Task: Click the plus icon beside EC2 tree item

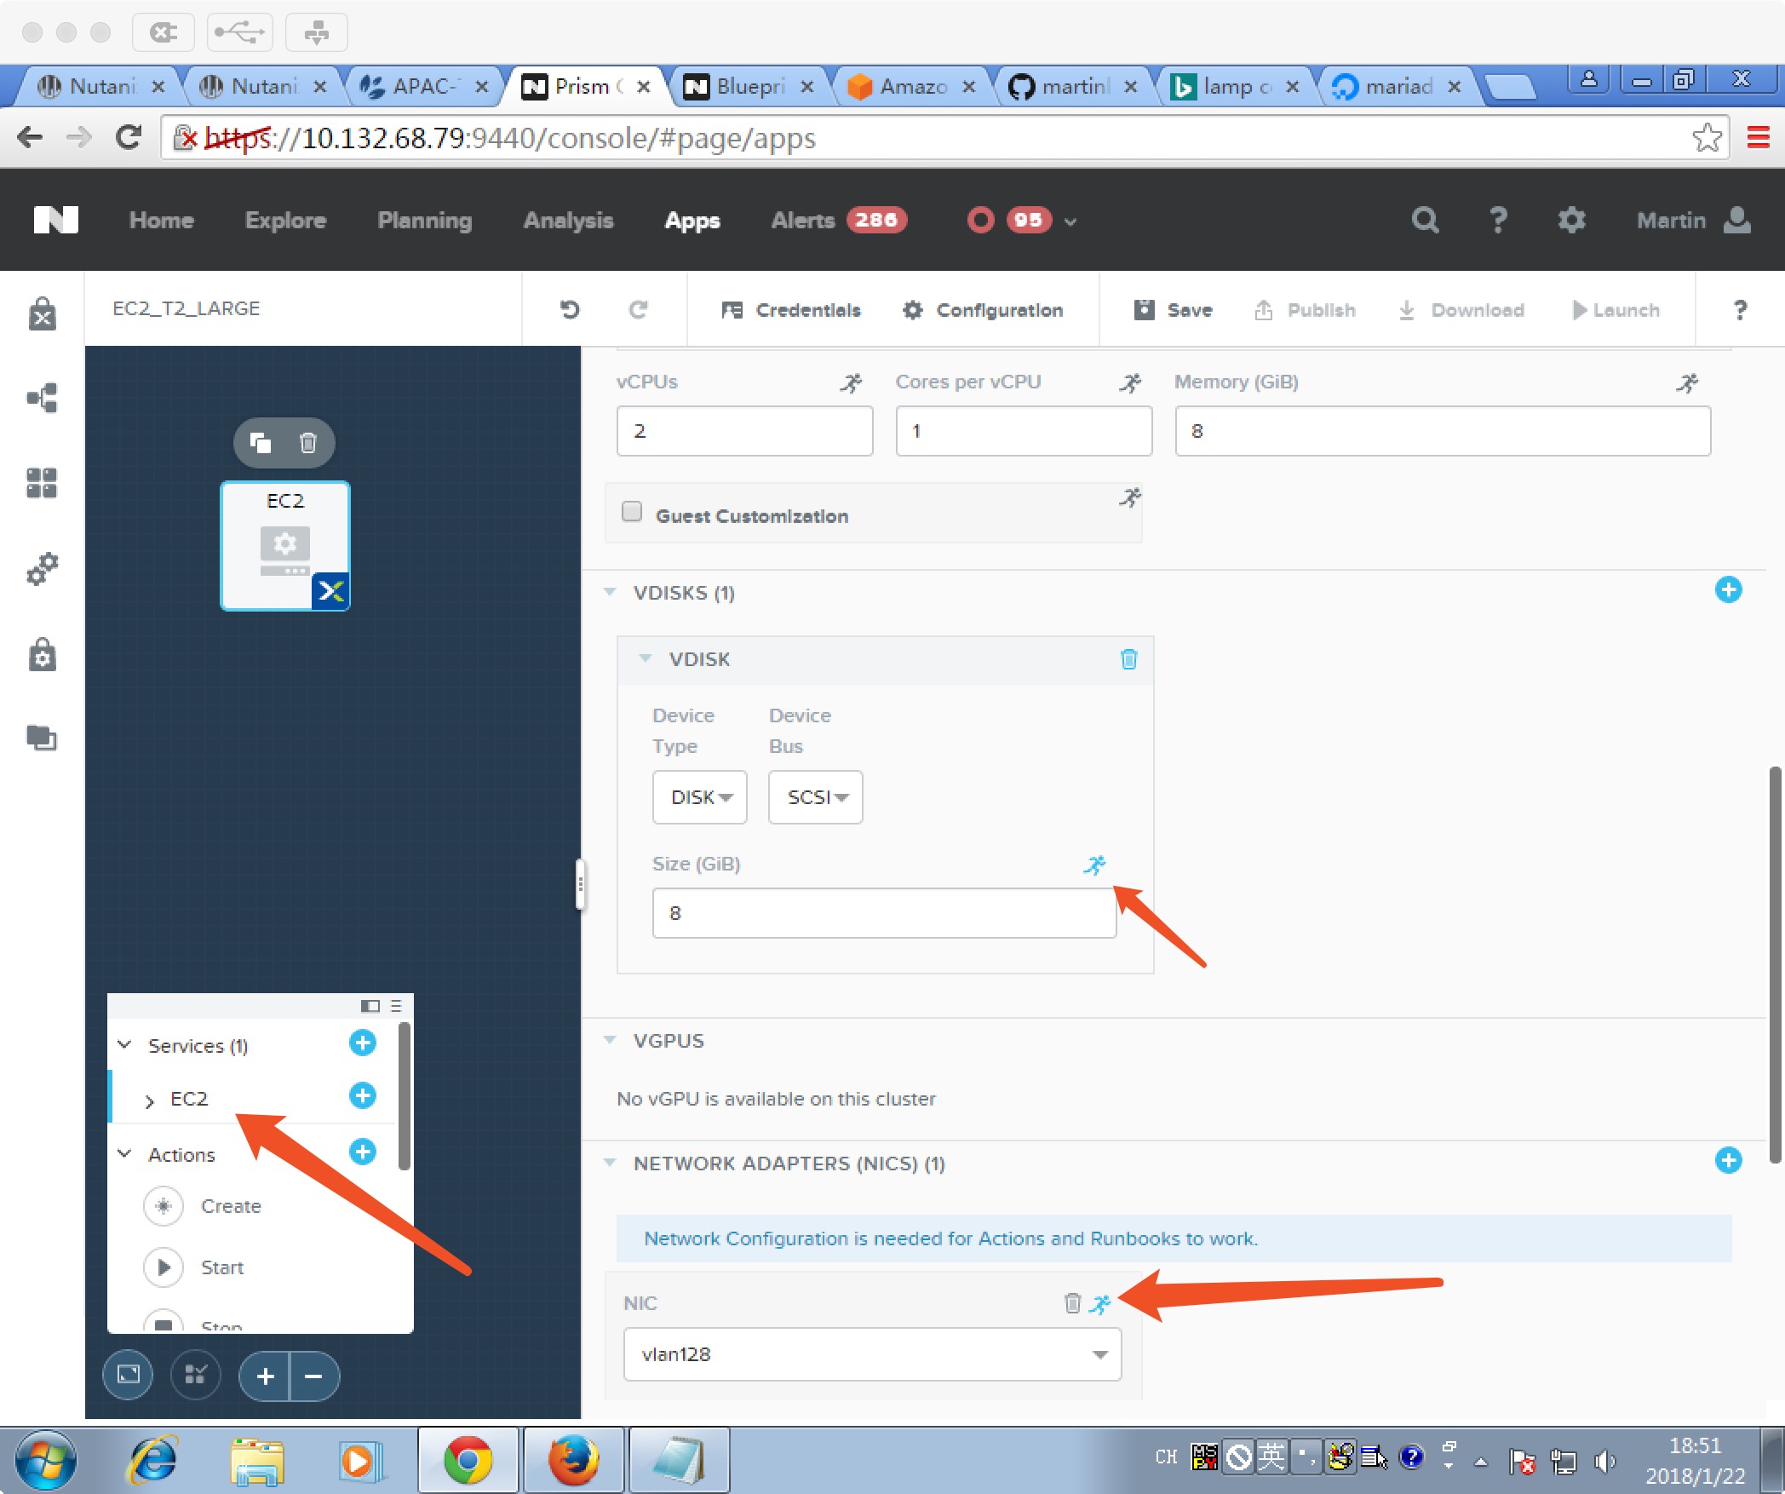Action: coord(363,1095)
